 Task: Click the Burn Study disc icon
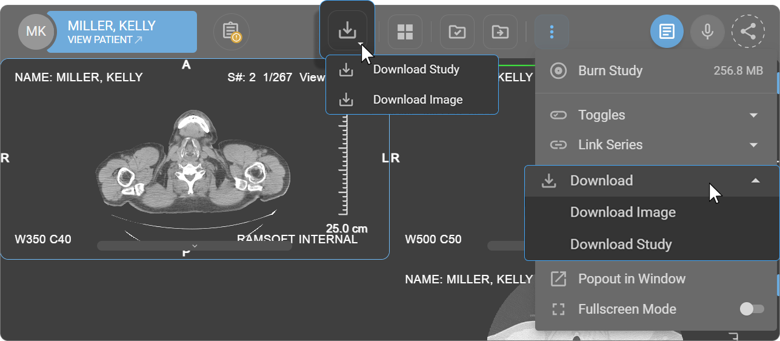pos(558,71)
